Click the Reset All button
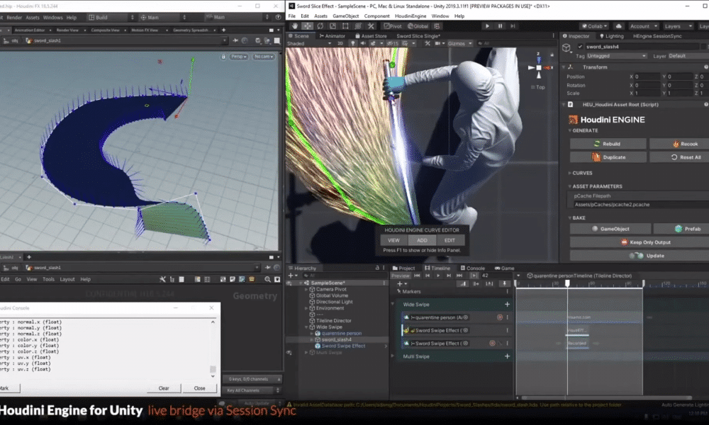The image size is (709, 425). (679, 157)
